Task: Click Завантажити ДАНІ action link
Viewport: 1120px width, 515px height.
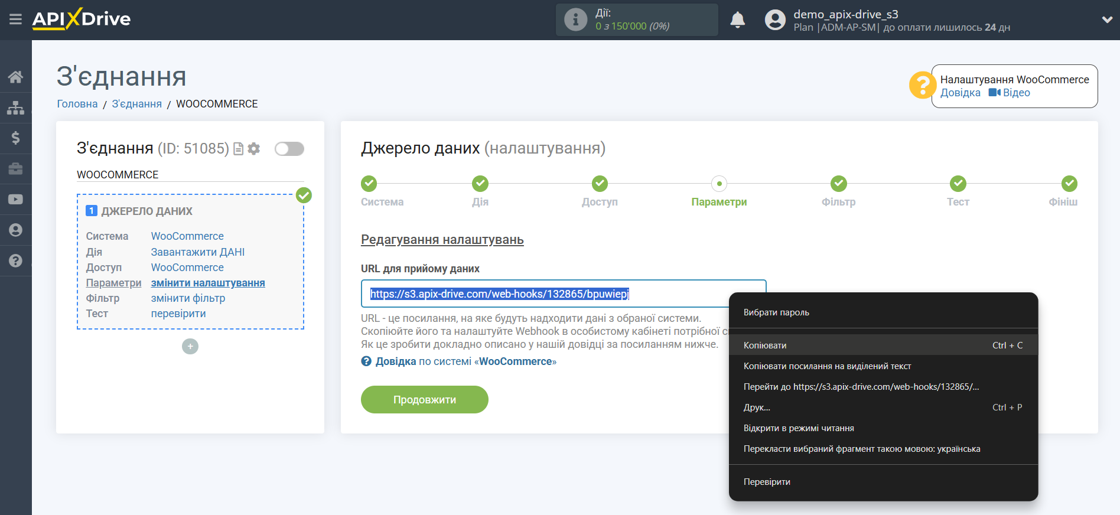Action: tap(198, 252)
